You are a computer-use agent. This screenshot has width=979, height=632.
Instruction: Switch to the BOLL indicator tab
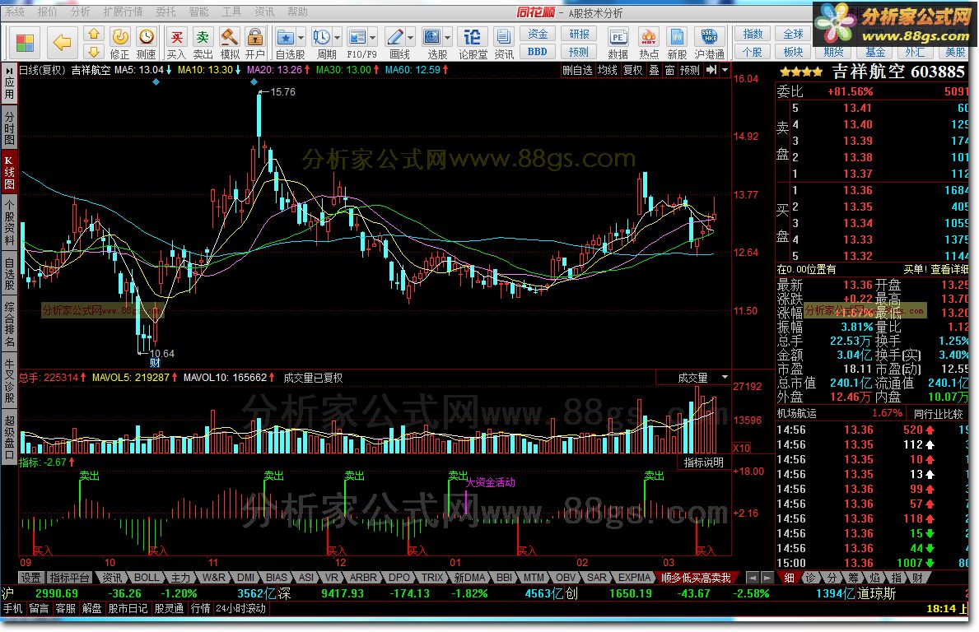[x=147, y=578]
